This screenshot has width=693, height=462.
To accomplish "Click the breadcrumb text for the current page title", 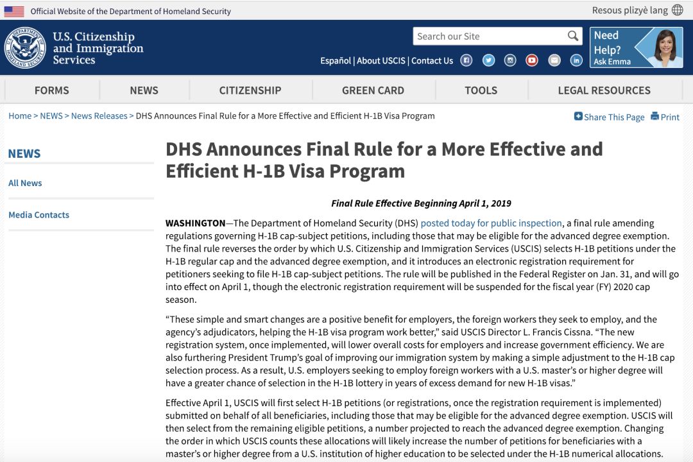I will (x=285, y=116).
